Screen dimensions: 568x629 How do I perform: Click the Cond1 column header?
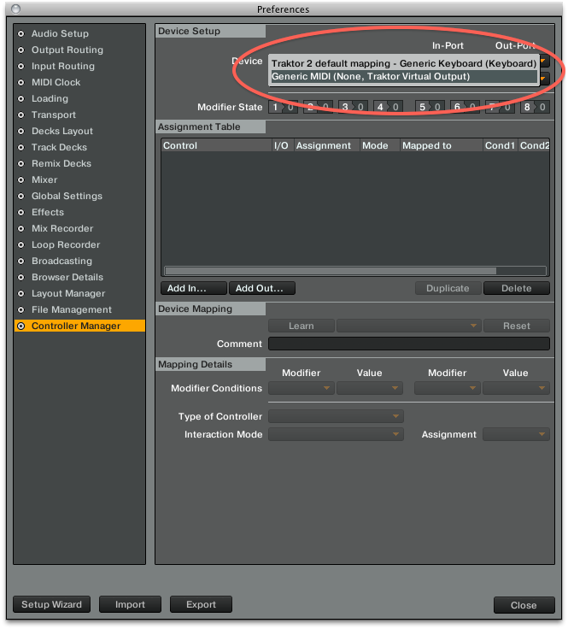coord(501,145)
